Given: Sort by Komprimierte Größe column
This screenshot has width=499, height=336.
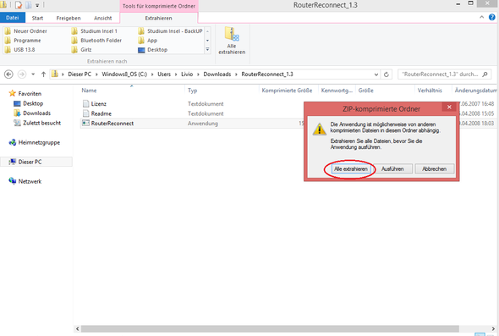Looking at the screenshot, I should coord(287,90).
